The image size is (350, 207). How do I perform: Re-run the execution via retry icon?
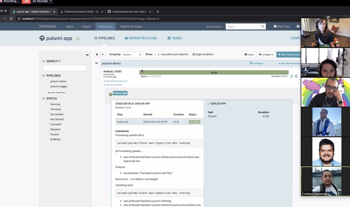(x=291, y=76)
